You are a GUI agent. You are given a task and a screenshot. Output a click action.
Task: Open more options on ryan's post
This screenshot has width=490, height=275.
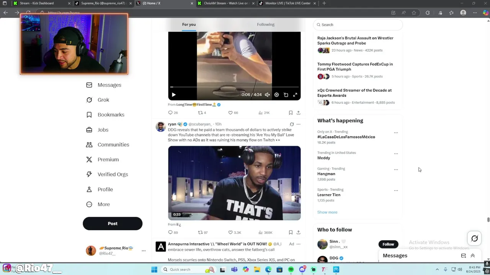coord(299,124)
